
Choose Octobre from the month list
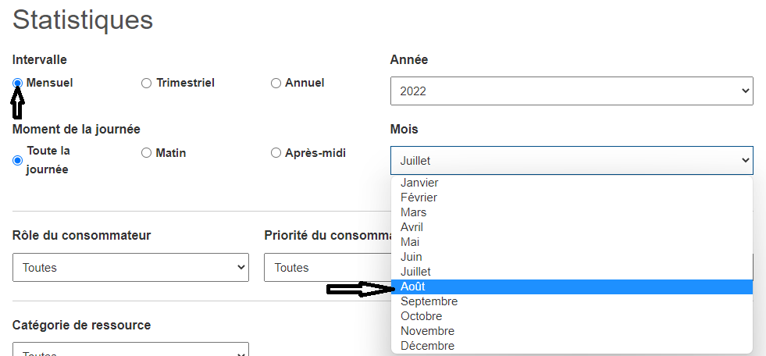pos(572,316)
